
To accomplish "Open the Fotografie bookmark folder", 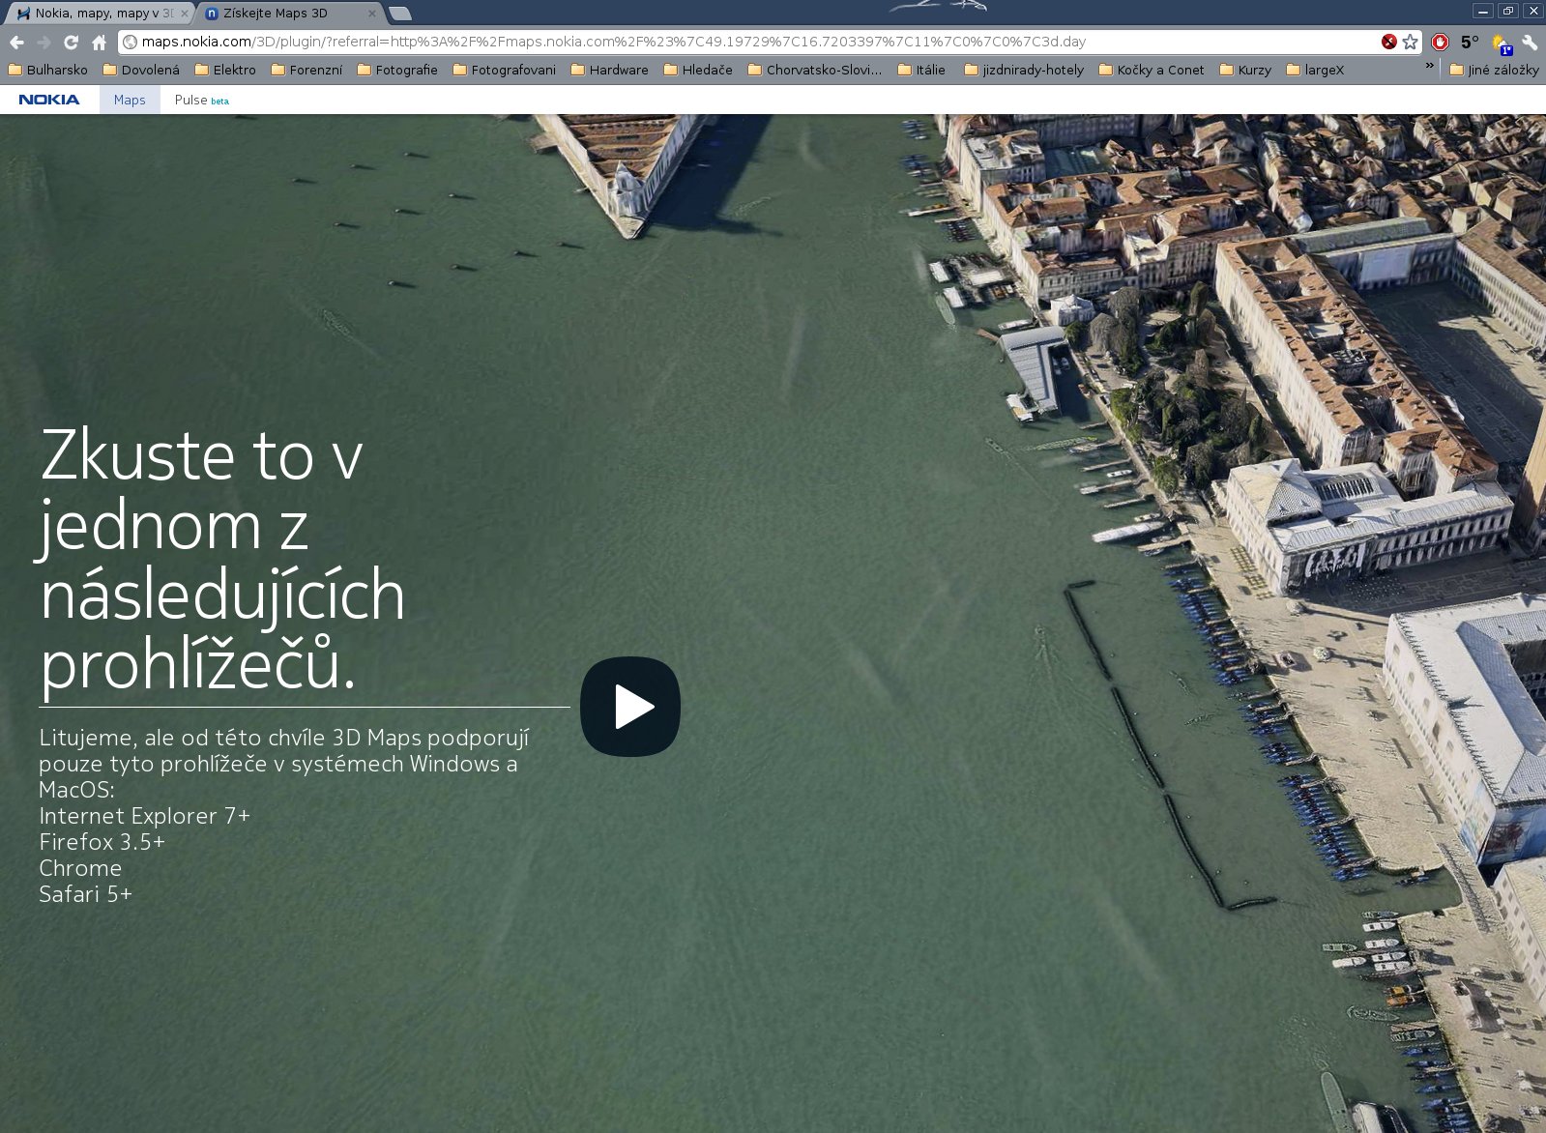I will 397,70.
